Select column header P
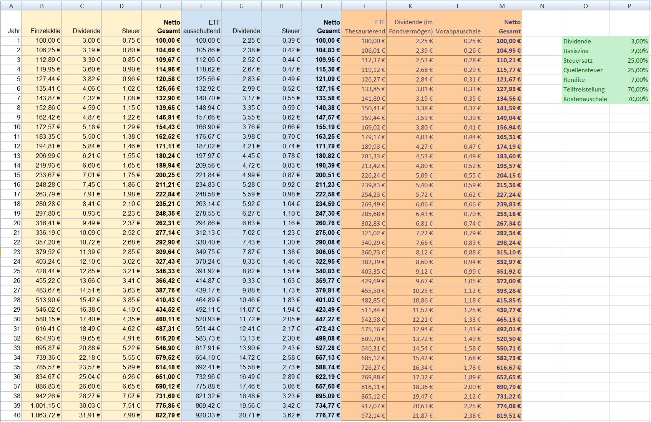Viewport: 651px width, 422px height. 629,6
